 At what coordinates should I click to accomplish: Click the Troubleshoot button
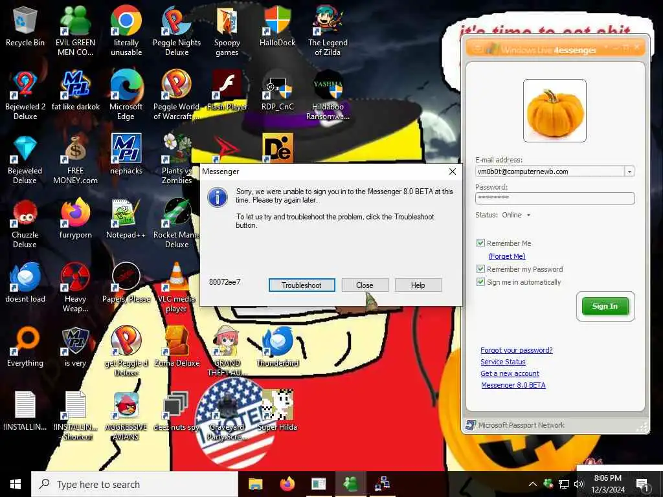tap(302, 285)
